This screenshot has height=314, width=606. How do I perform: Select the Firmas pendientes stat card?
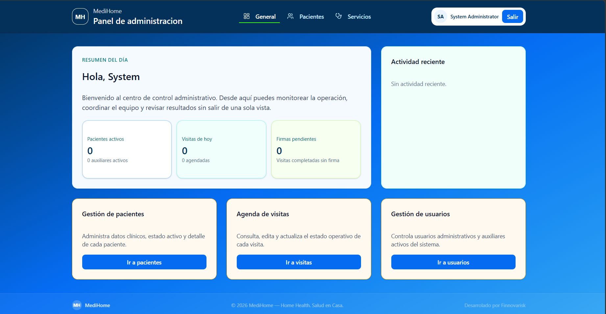(316, 150)
